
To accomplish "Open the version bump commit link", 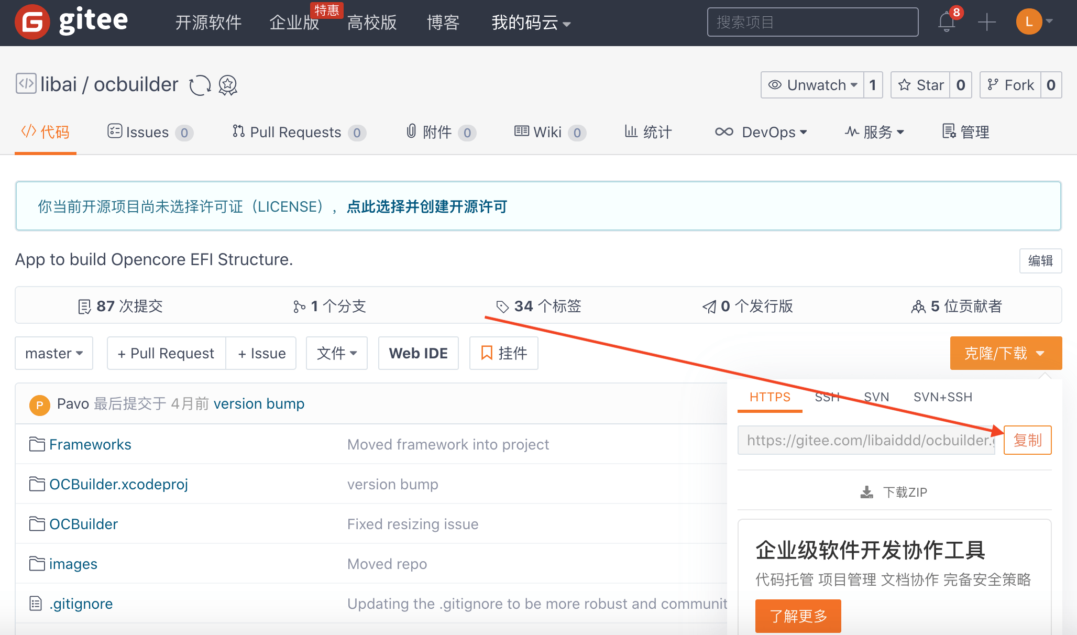I will (x=259, y=404).
